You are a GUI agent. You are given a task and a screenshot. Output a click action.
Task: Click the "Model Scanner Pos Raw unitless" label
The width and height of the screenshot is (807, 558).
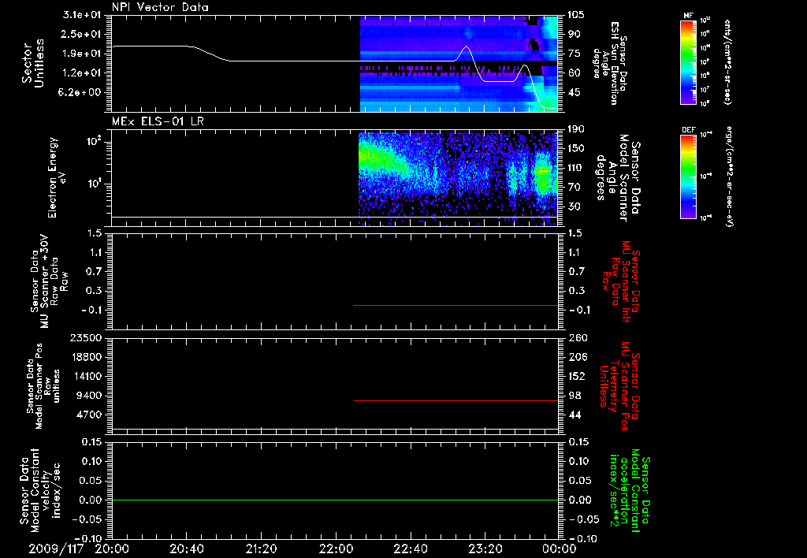(43, 385)
